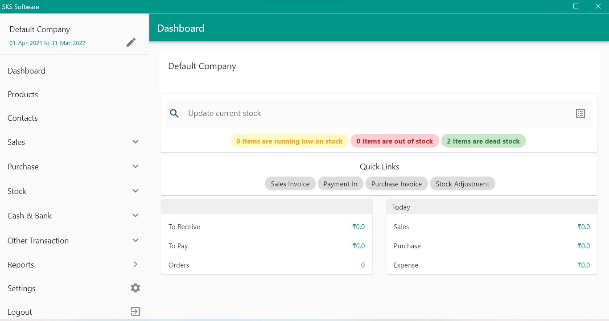This screenshot has width=609, height=321.
Task: Click the search magnifier icon
Action: click(175, 114)
